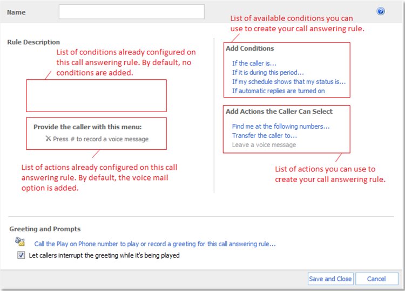Select the empty configured conditions box
The height and width of the screenshot is (291, 405).
coord(96,95)
